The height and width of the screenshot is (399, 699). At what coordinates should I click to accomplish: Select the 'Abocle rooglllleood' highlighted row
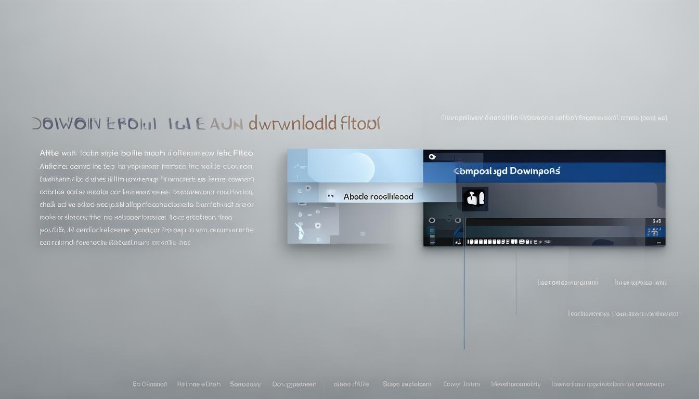click(378, 196)
